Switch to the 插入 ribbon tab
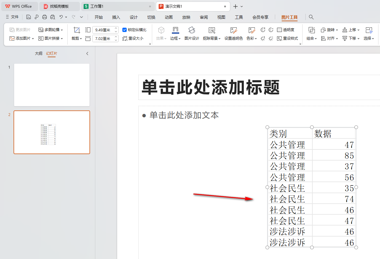380x259 pixels. click(x=116, y=17)
